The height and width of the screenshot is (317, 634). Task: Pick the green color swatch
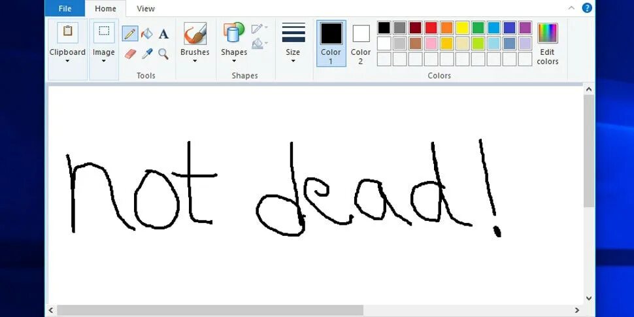478,28
